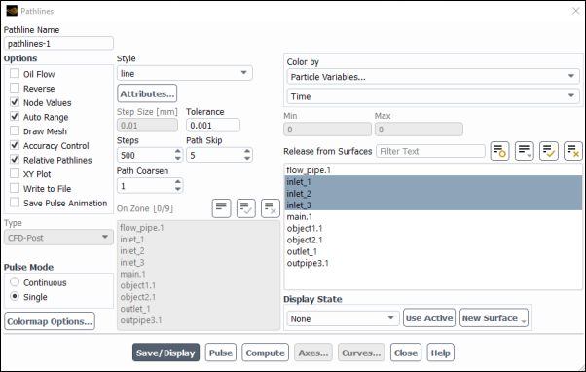
Task: Click the On Zone select-all icon
Action: click(246, 208)
